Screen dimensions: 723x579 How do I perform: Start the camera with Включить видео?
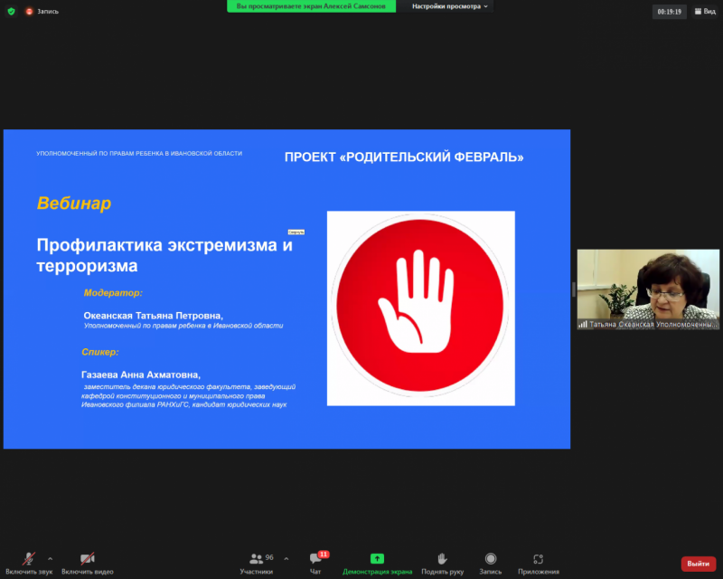pyautogui.click(x=88, y=562)
